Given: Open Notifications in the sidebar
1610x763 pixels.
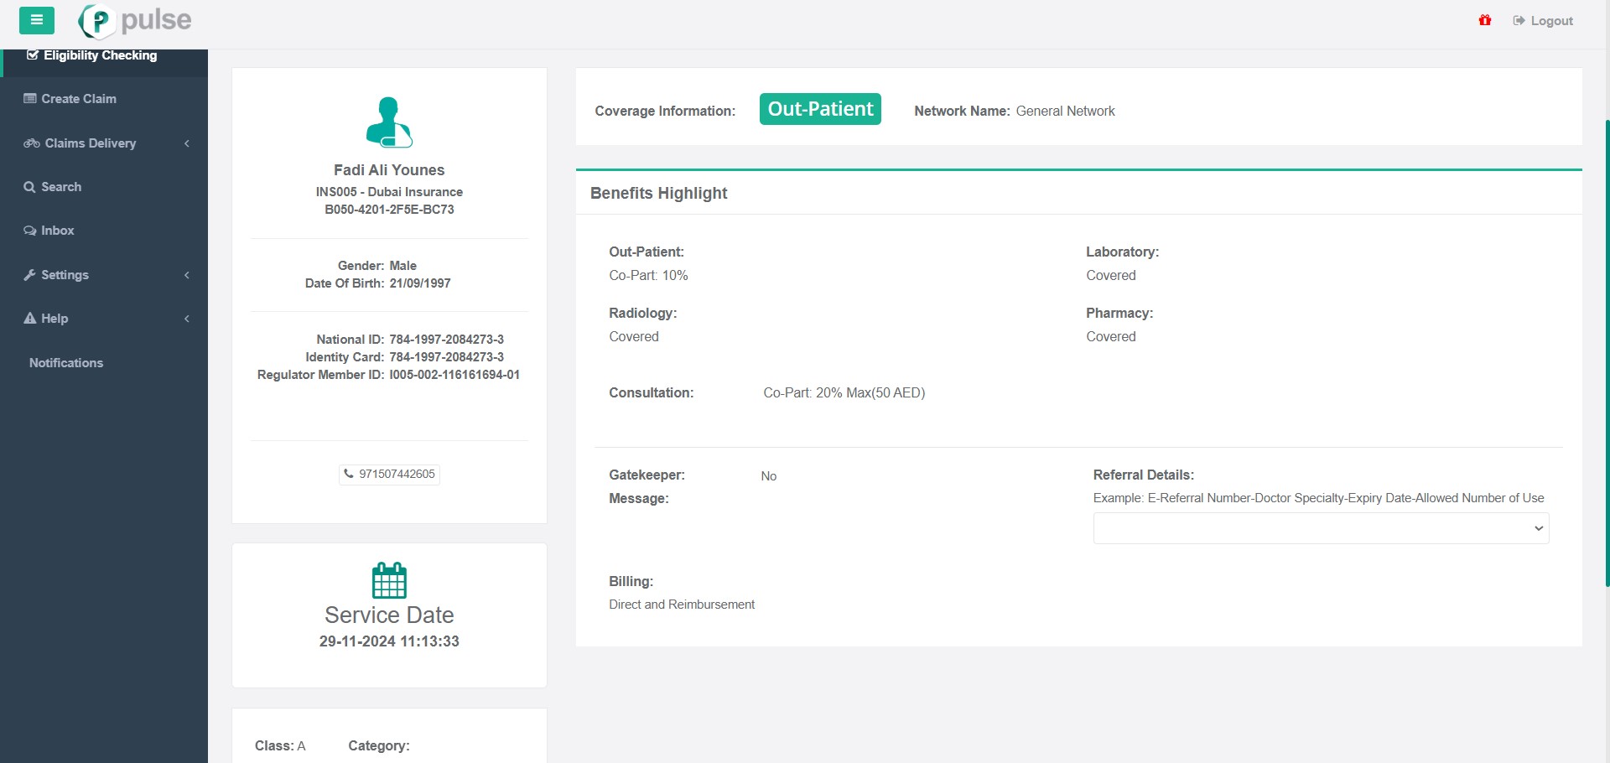Looking at the screenshot, I should [x=66, y=363].
